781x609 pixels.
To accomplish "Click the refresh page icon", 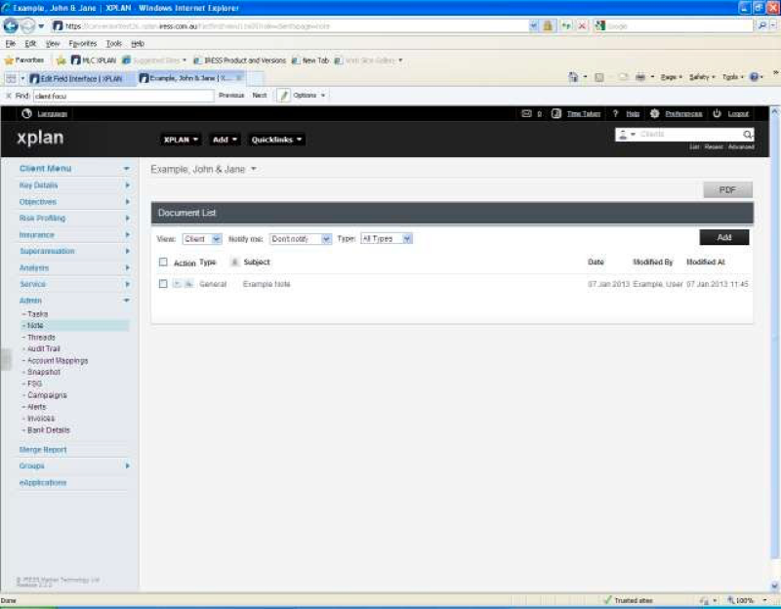I will pyautogui.click(x=566, y=26).
